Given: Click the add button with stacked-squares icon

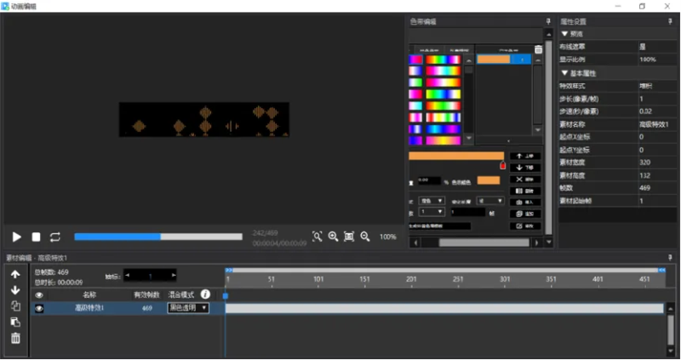Looking at the screenshot, I should tap(525, 214).
